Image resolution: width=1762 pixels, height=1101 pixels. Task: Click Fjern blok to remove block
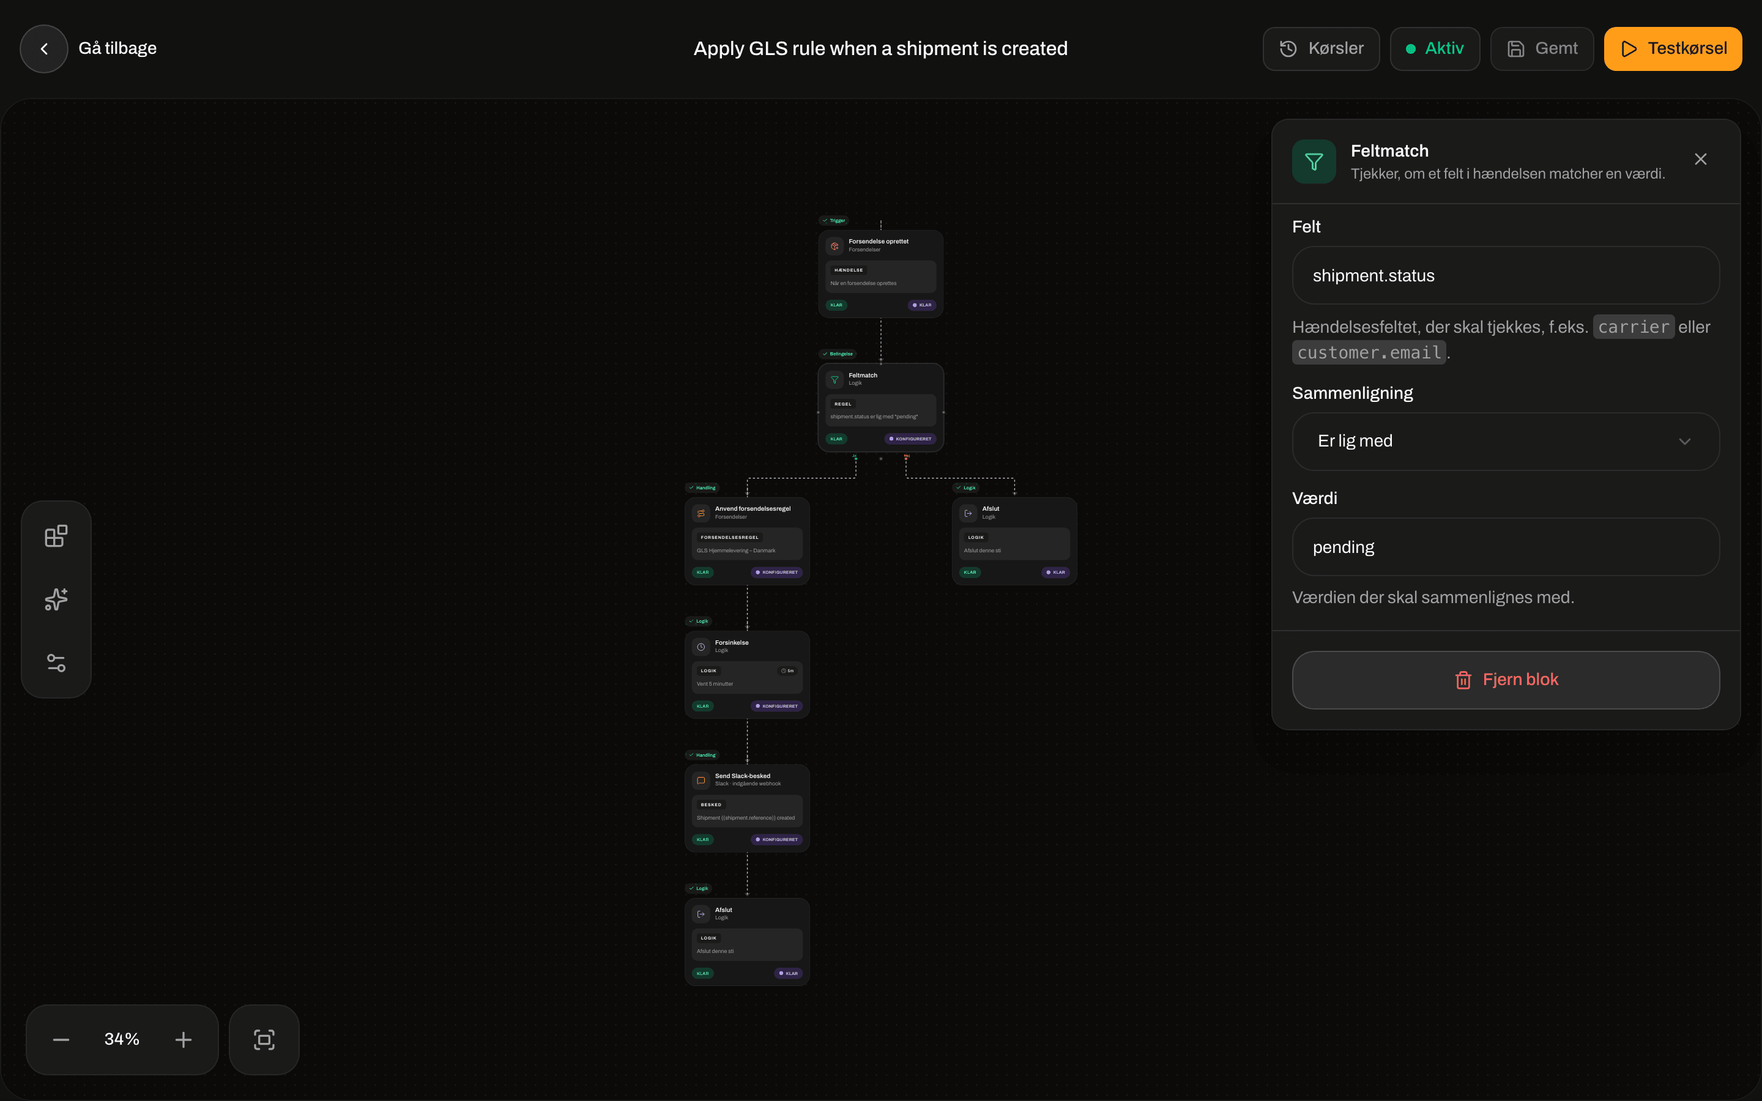click(x=1505, y=680)
